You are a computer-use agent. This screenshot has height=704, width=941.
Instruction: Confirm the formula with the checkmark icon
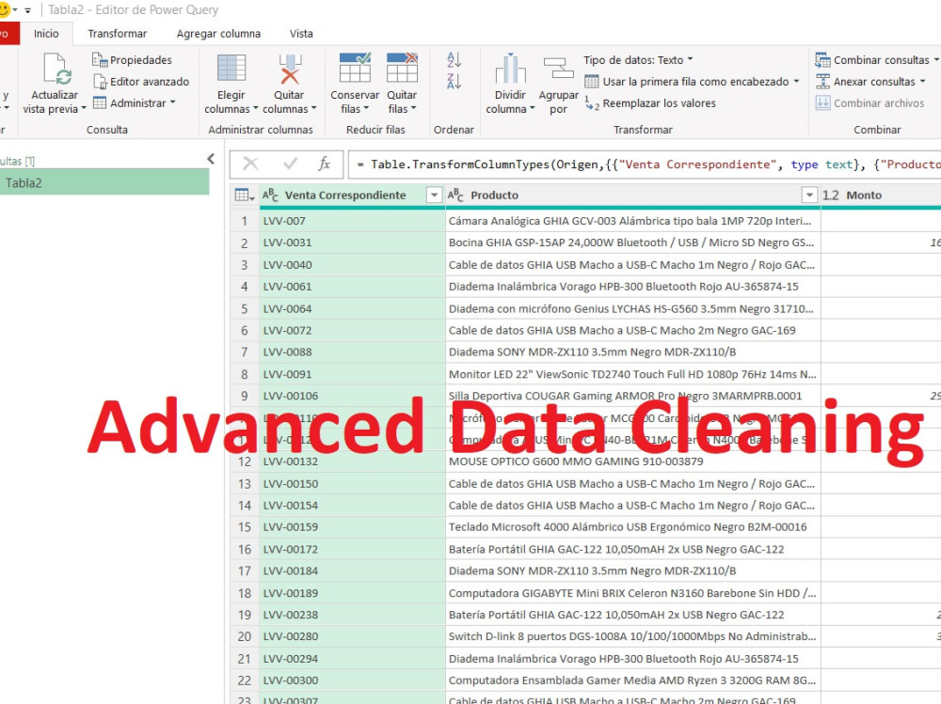pyautogui.click(x=291, y=164)
